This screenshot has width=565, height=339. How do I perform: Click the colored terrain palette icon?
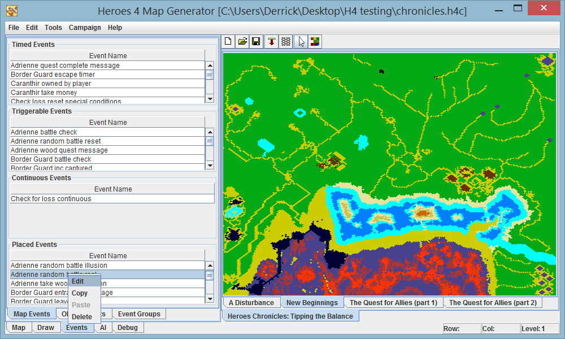(x=315, y=41)
